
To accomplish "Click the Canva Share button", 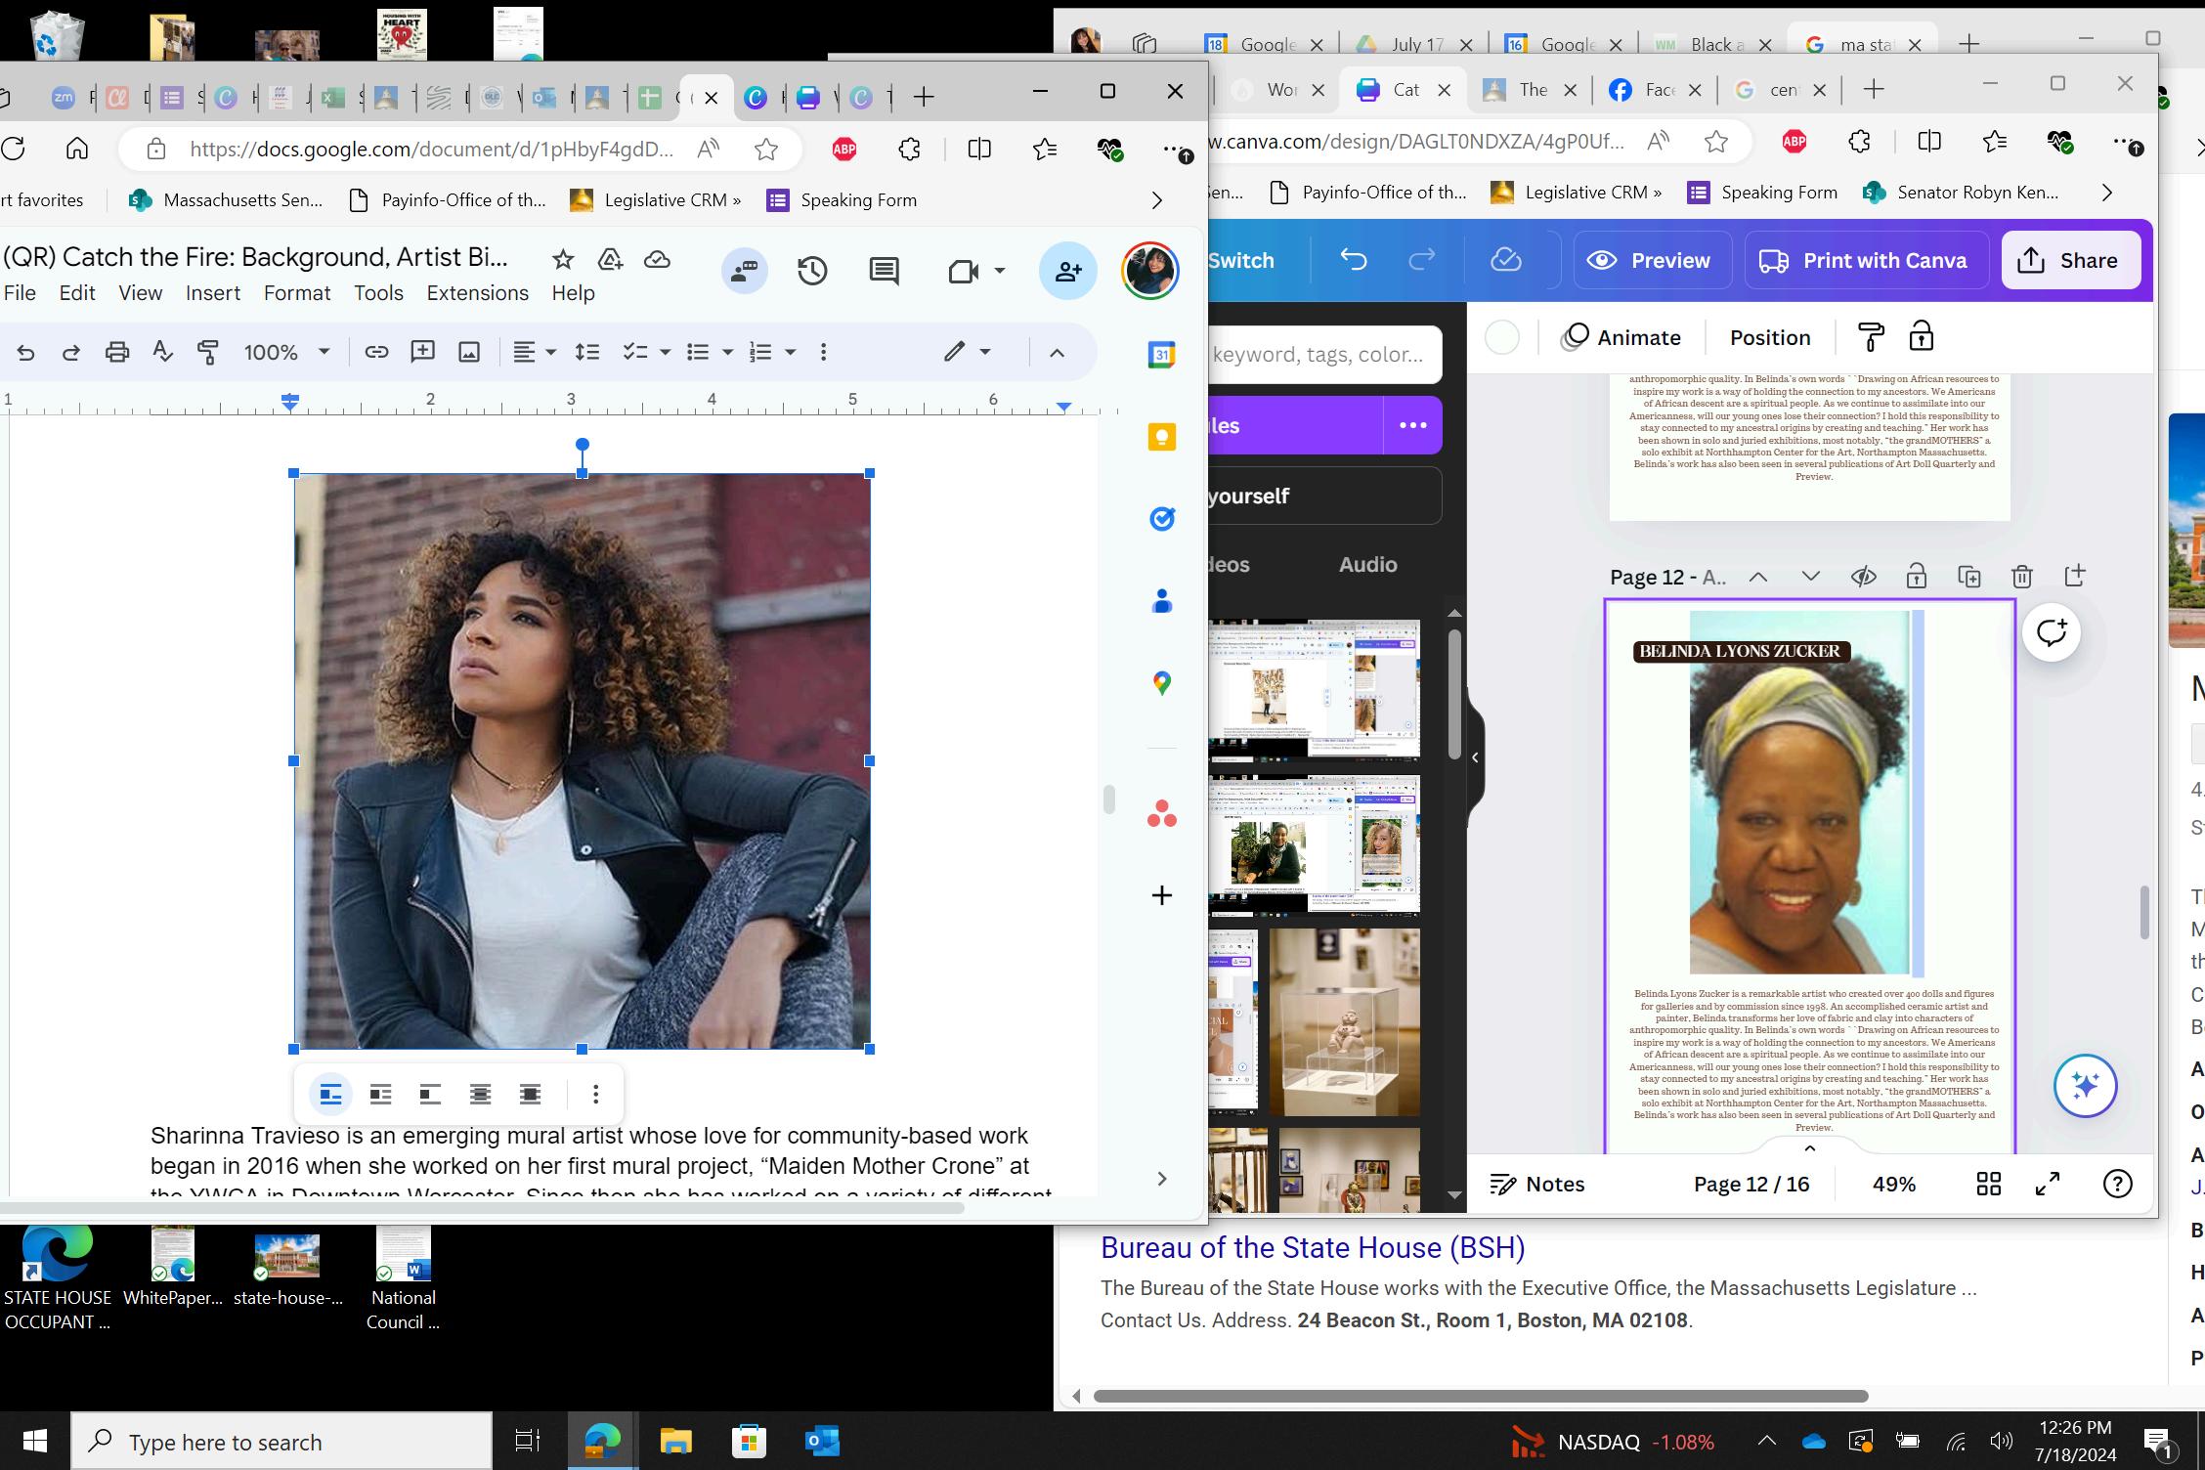I will point(2070,260).
